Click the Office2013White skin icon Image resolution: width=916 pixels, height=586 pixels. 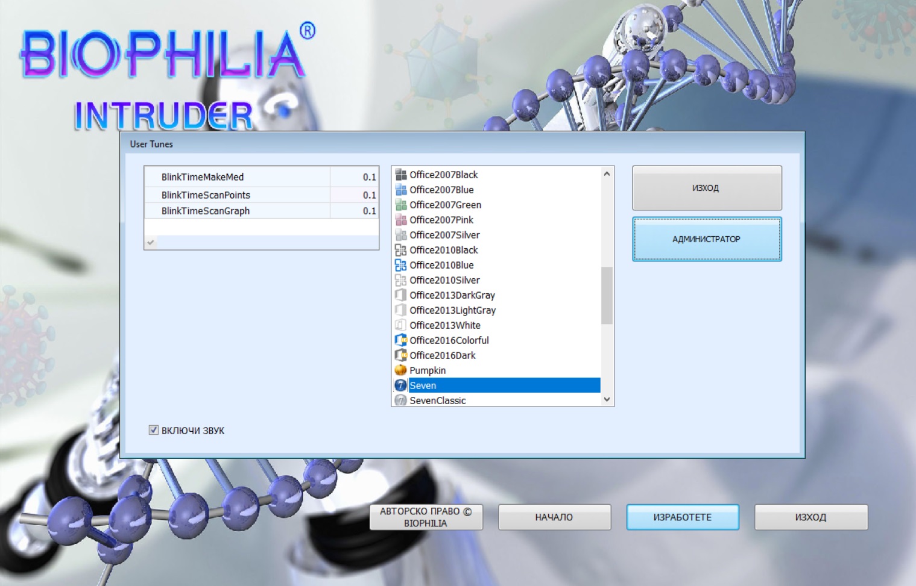click(400, 325)
